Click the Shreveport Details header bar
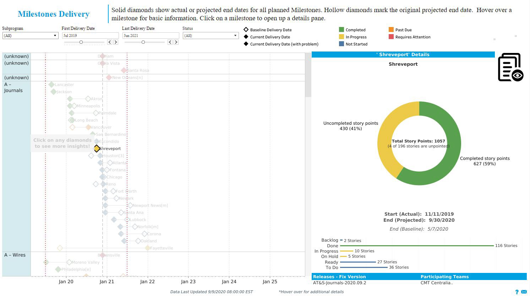530x296 pixels. 403,54
